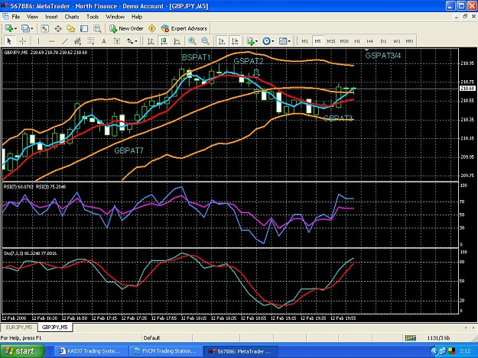
Task: Click the New Order button
Action: coord(126,28)
